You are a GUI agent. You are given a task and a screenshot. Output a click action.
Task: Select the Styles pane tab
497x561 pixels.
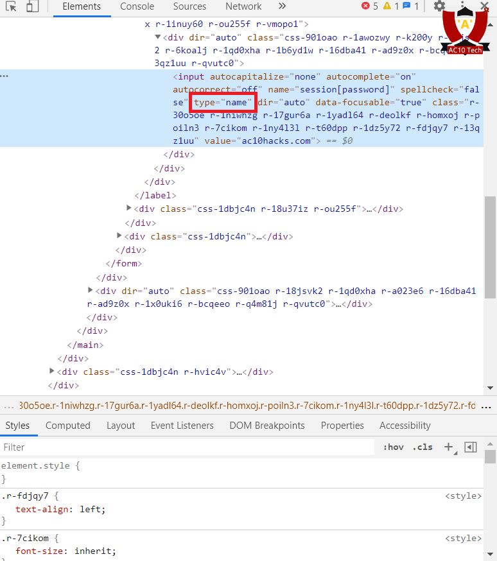click(x=17, y=426)
